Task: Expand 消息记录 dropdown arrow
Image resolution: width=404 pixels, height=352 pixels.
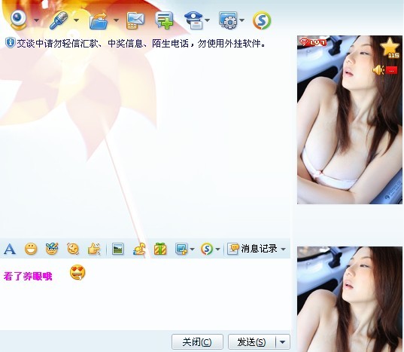Action: 283,249
